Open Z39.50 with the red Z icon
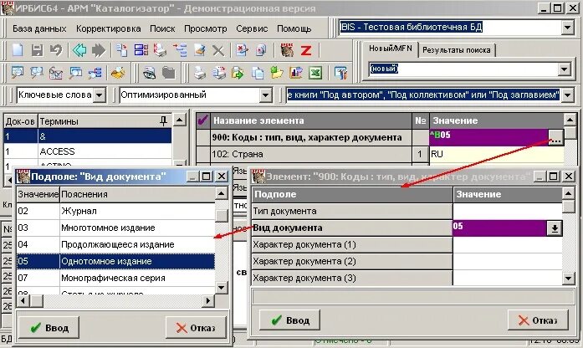This screenshot has width=583, height=348. 306,50
